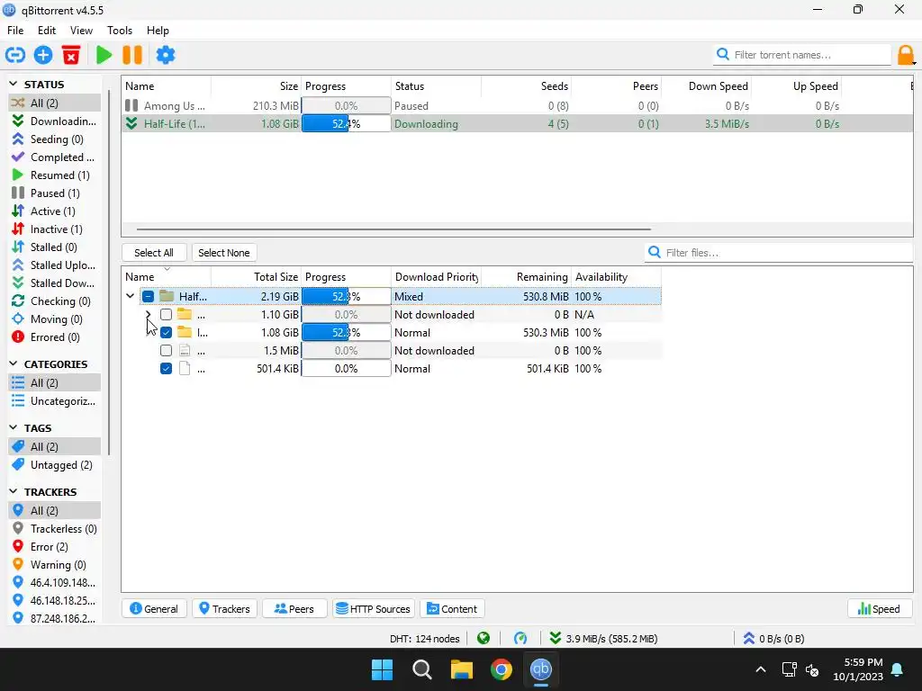Uncheck the 501.4 KiB file checkbox
Image resolution: width=922 pixels, height=691 pixels.
pyautogui.click(x=167, y=369)
